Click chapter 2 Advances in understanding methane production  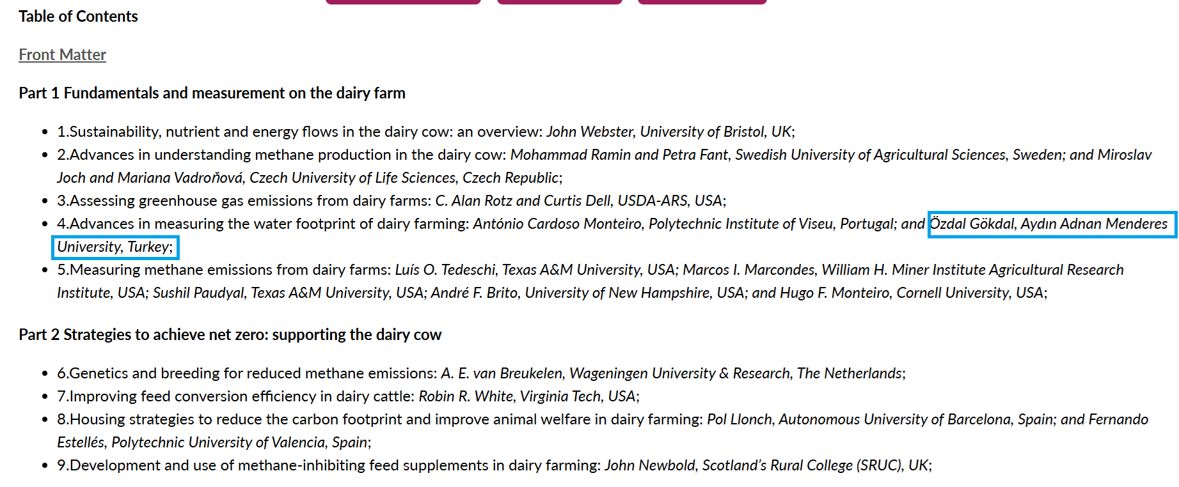(x=281, y=155)
